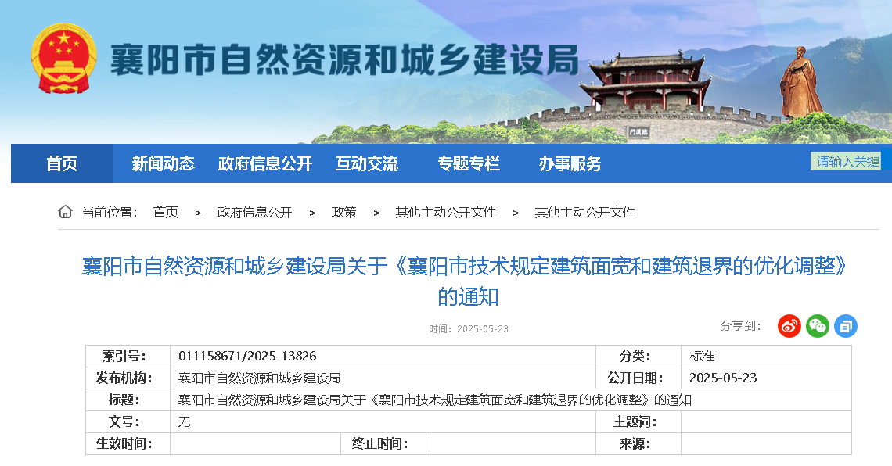The width and height of the screenshot is (892, 466).
Task: Click the blue copy-link share icon
Action: click(x=846, y=326)
